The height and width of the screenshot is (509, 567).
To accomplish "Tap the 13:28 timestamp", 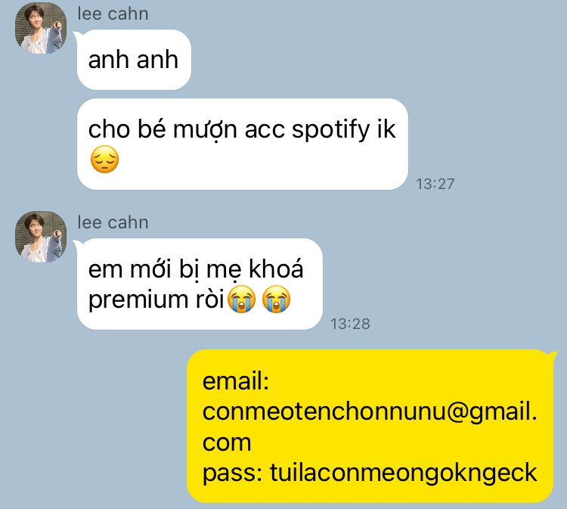I will [x=350, y=324].
